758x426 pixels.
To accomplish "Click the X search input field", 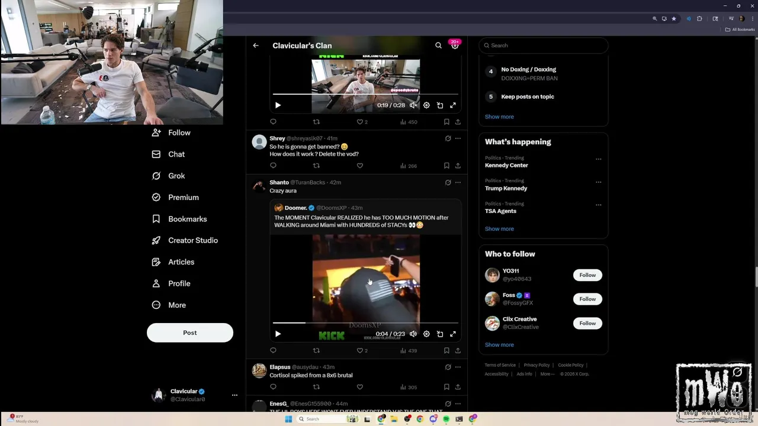I will (544, 46).
